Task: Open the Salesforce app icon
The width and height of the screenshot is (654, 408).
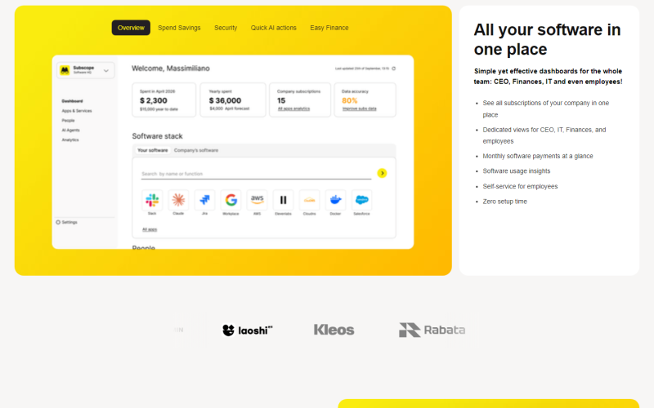Action: coord(361,200)
